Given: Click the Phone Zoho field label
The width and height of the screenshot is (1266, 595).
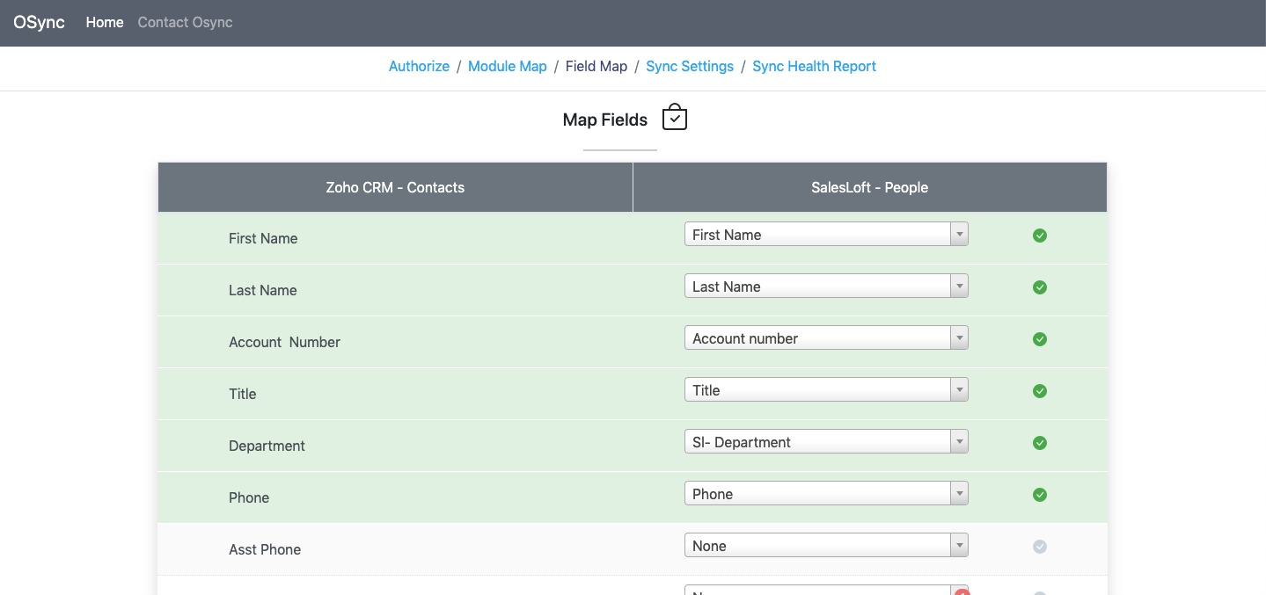Looking at the screenshot, I should pos(249,497).
